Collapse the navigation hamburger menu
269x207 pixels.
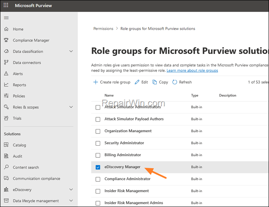pyautogui.click(x=6, y=18)
